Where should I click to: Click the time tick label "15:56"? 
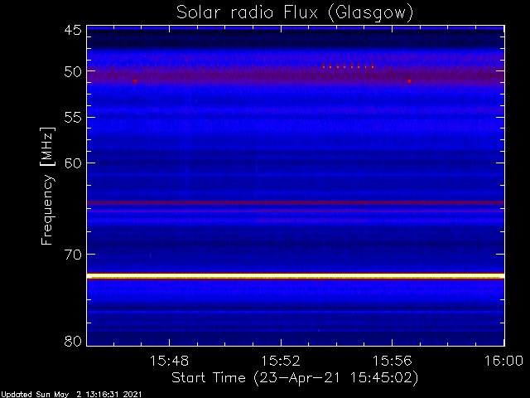(x=392, y=362)
